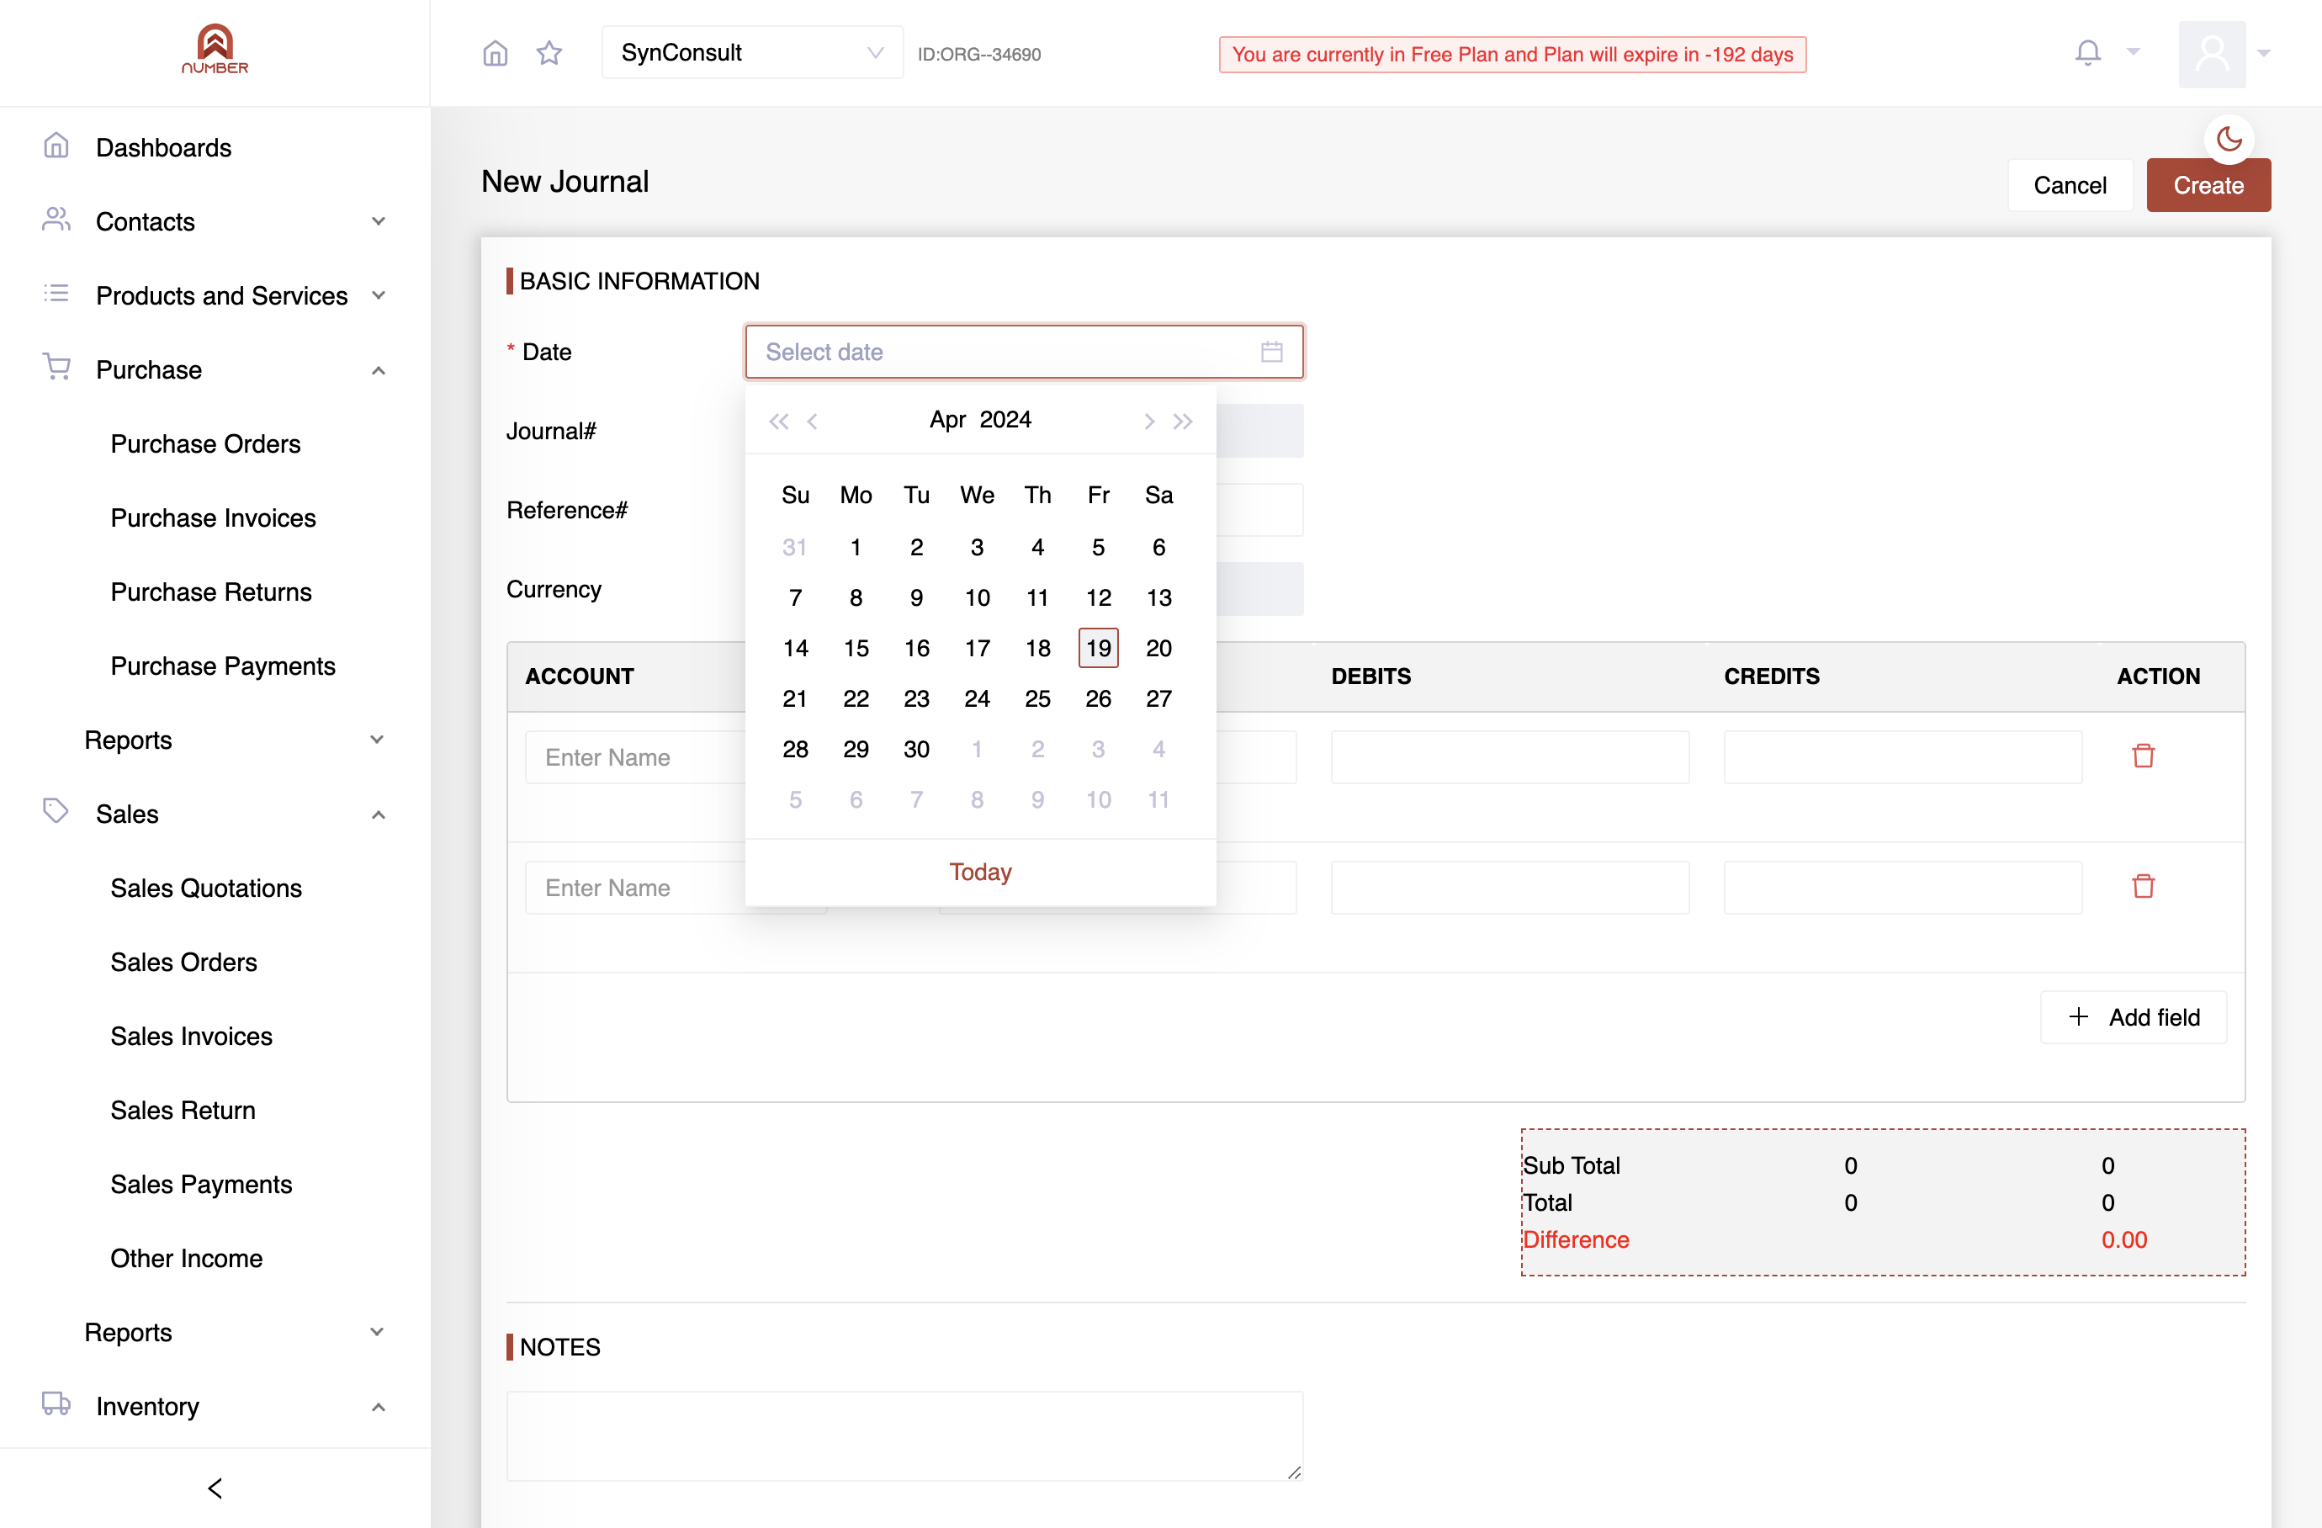Go to previous year in calendar

778,421
